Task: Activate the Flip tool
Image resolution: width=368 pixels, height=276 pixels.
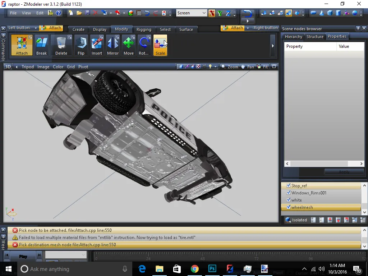Action: (81, 46)
